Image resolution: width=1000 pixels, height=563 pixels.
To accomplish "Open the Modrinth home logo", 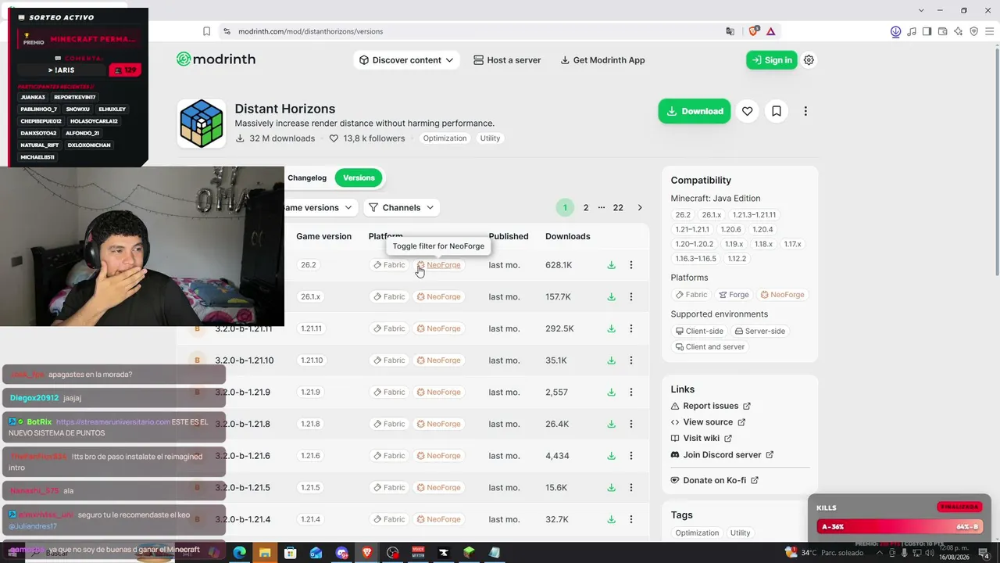I will [216, 59].
